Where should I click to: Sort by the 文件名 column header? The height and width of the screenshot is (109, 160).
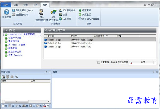pyautogui.click(x=58, y=36)
